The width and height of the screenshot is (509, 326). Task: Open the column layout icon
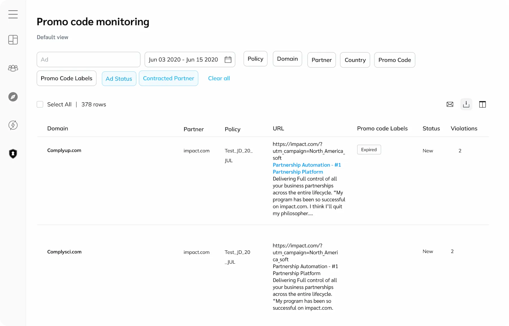click(x=482, y=104)
